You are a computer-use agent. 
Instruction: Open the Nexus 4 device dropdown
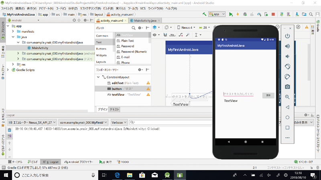(186, 28)
